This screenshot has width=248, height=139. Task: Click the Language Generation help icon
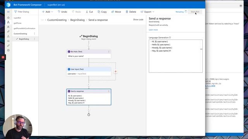[x=170, y=37]
